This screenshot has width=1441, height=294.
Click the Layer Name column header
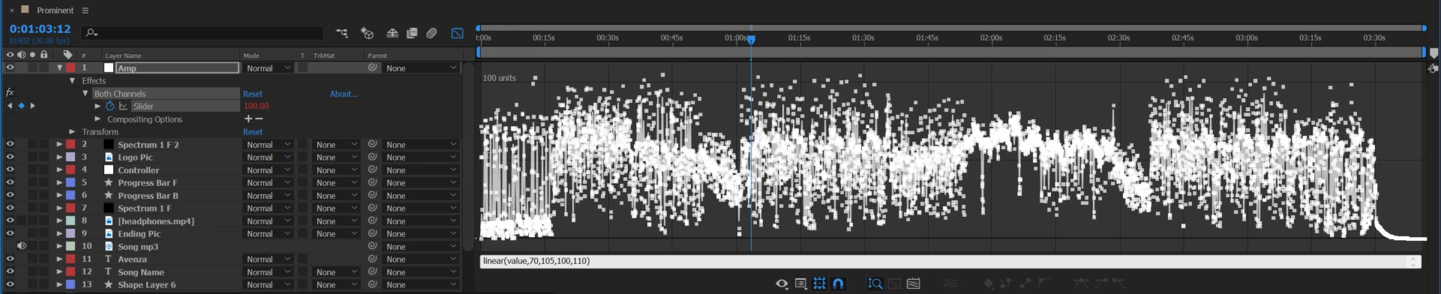pos(123,55)
